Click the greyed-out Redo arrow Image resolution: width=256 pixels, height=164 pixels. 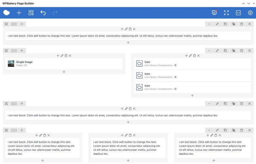55,13
